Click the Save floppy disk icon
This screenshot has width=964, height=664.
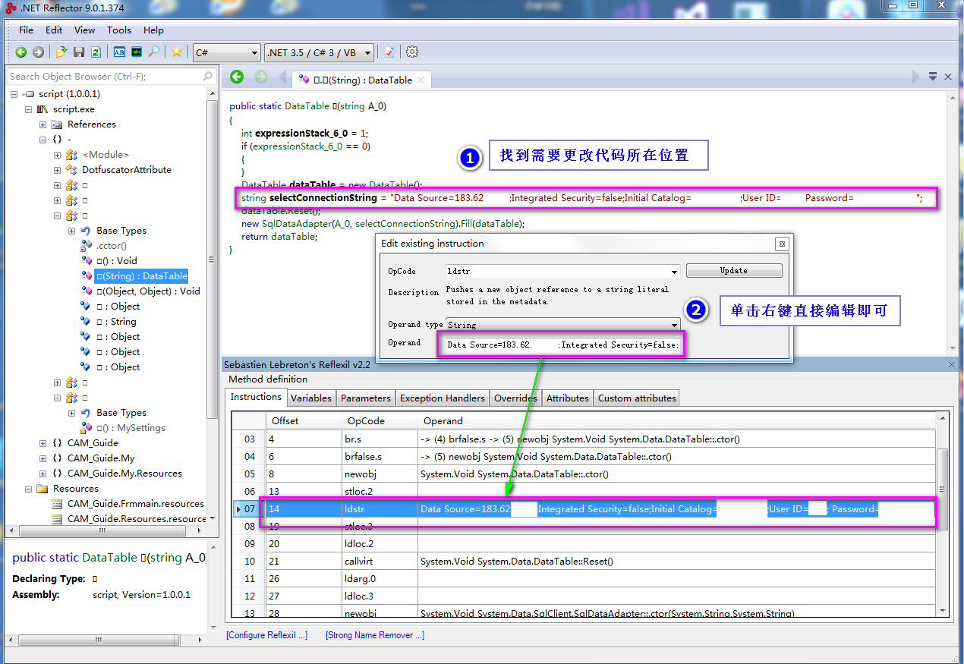pos(79,52)
